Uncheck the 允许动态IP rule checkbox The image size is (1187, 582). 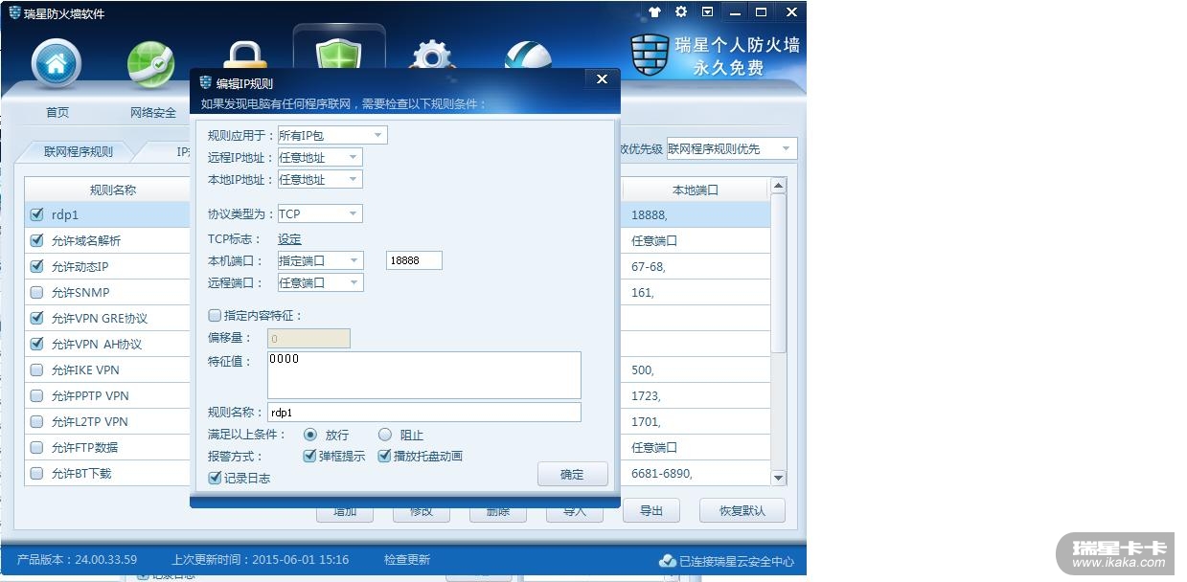coord(37,266)
